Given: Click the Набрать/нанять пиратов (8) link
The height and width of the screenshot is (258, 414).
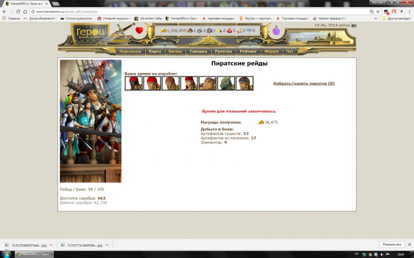Looking at the screenshot, I should point(304,83).
